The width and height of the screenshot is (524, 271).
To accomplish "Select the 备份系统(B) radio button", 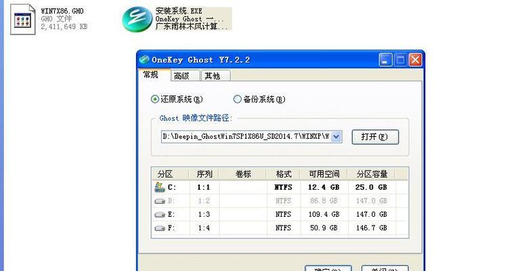I will click(237, 99).
